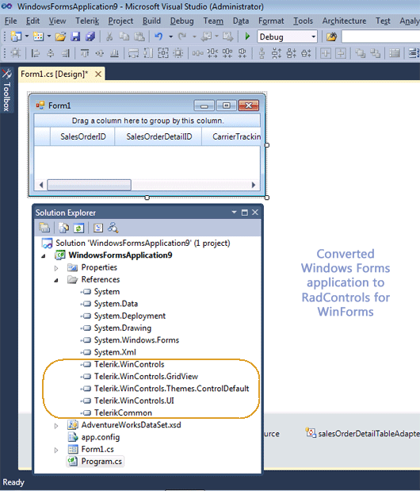The image size is (420, 491).
Task: Click the SalesOrderDetailID column header
Action: [x=158, y=136]
